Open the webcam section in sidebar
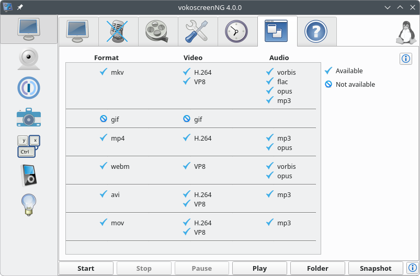 (x=29, y=59)
